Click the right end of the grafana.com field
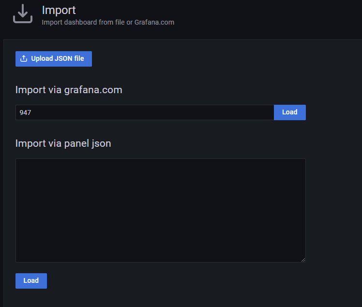This screenshot has width=362, height=307. click(x=269, y=112)
